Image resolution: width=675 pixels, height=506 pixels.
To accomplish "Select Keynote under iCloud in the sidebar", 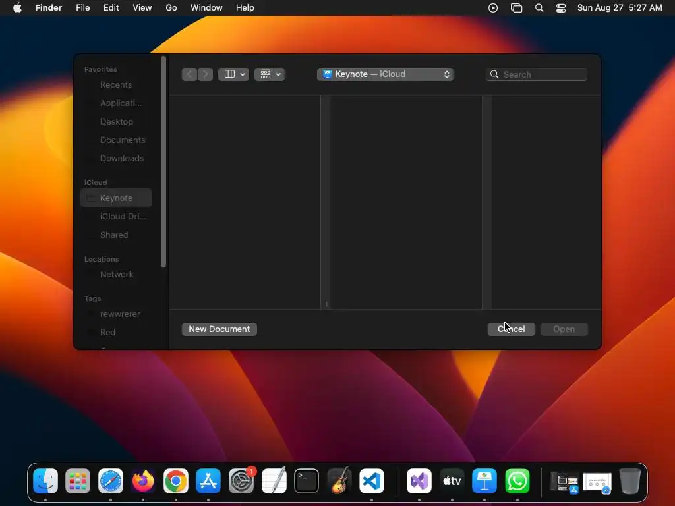I will (x=116, y=198).
